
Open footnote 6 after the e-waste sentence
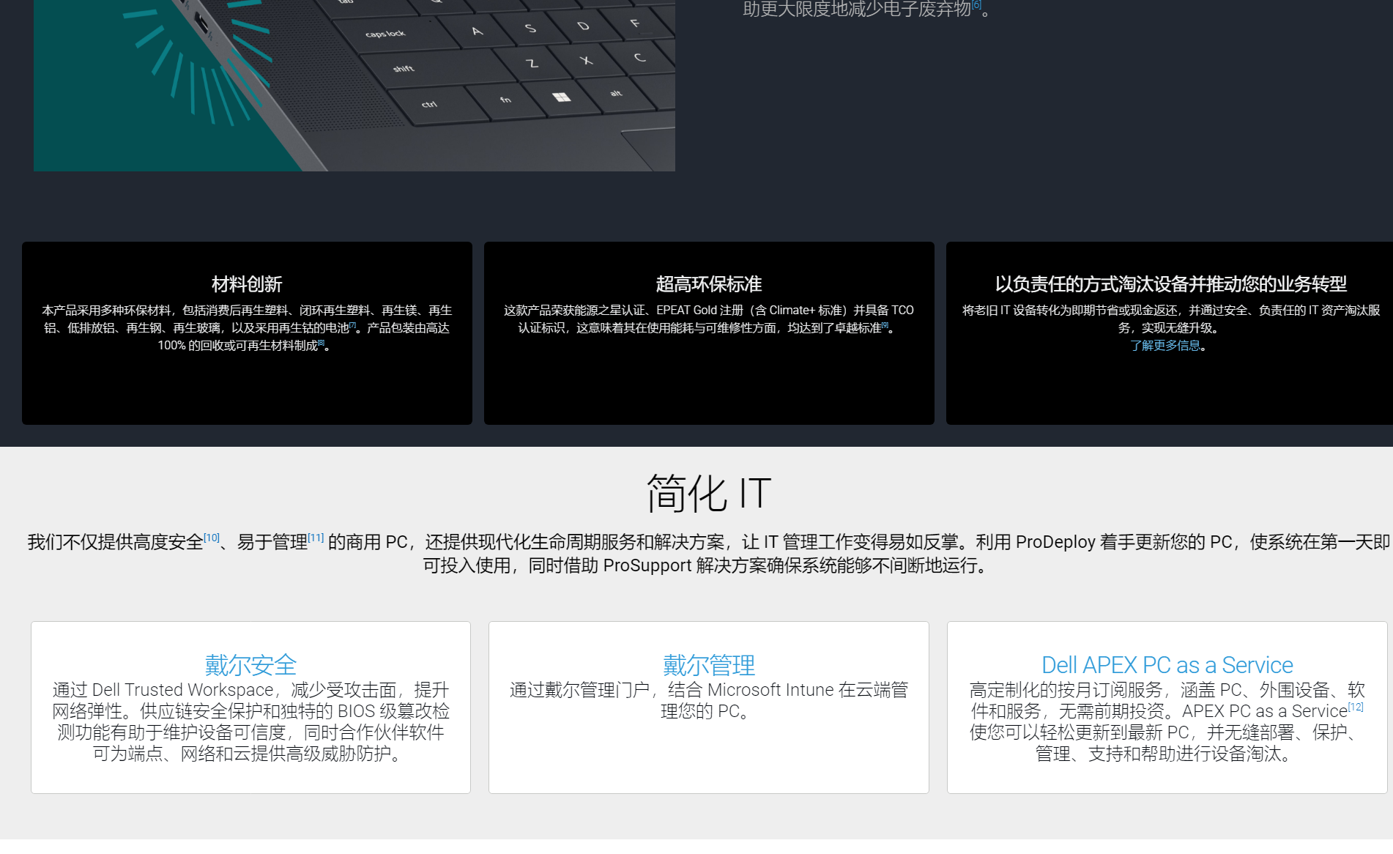[976, 5]
